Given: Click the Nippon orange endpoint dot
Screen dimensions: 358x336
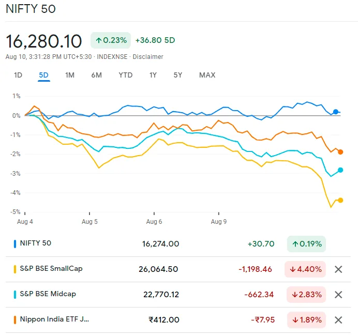Looking at the screenshot, I should 340,152.
